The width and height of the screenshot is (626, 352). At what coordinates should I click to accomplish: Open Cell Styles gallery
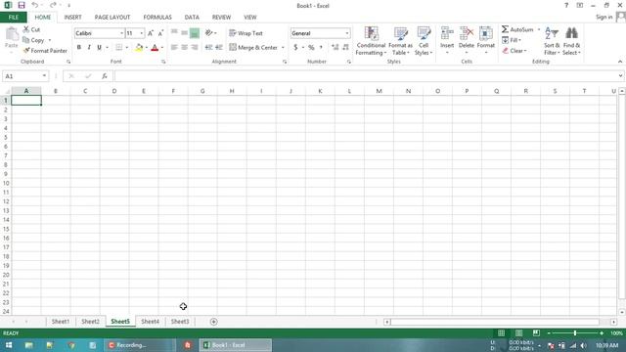pos(424,41)
